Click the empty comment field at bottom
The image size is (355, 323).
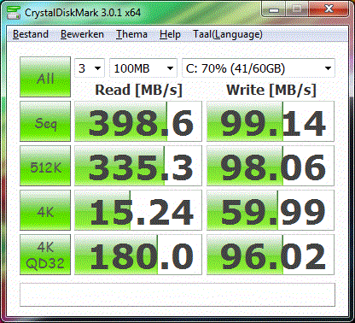(177, 295)
